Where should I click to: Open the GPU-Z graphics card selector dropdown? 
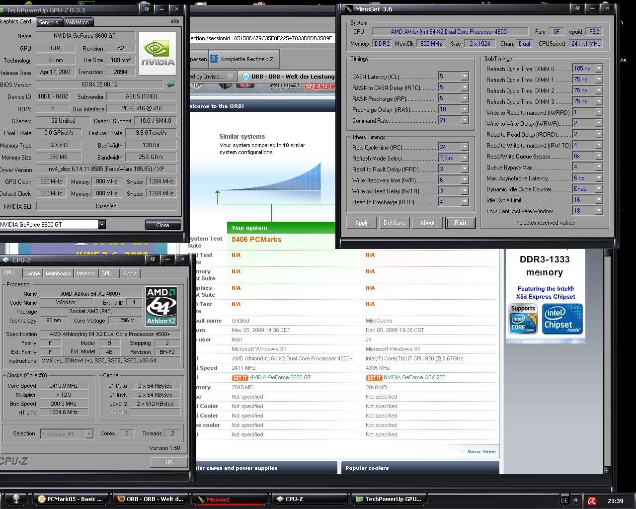[x=101, y=225]
